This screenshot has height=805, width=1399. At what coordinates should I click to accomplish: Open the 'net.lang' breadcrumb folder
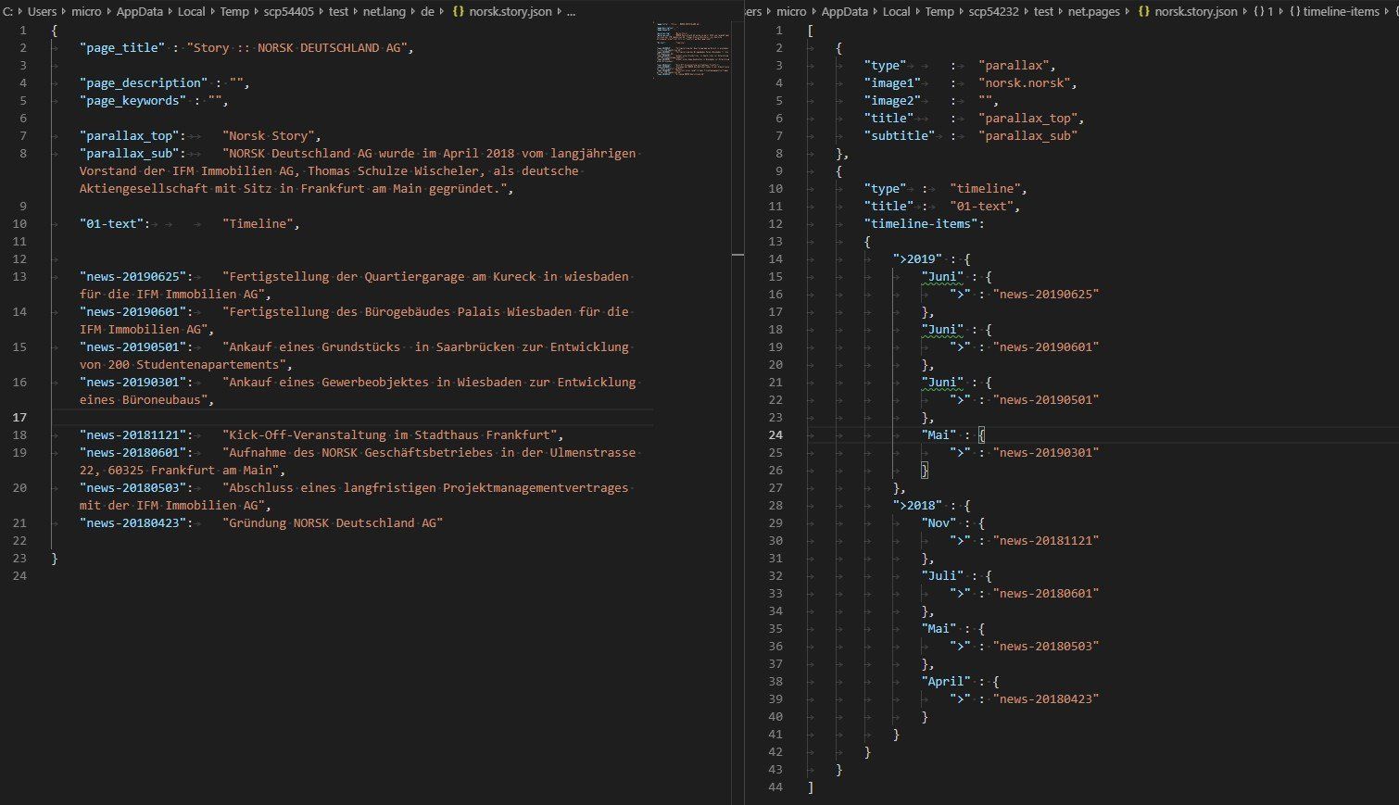384,12
